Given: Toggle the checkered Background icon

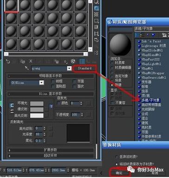Looking at the screenshot, I should coord(97,14).
